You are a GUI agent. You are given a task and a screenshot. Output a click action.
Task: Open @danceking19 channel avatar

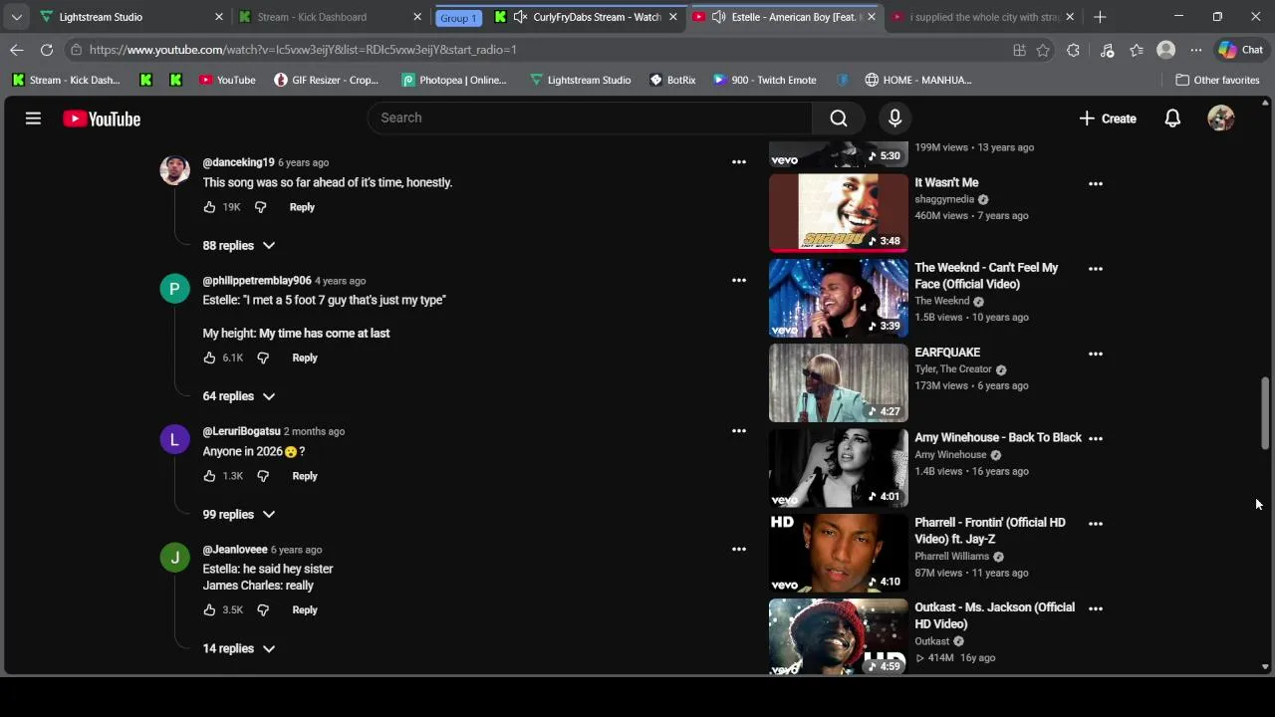174,169
